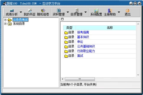
Task: Open 资料管理 material management
Action: pos(59,12)
